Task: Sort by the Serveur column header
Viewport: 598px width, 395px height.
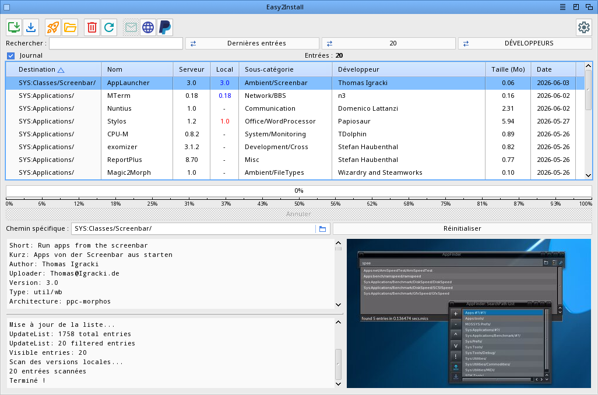Action: tap(191, 69)
